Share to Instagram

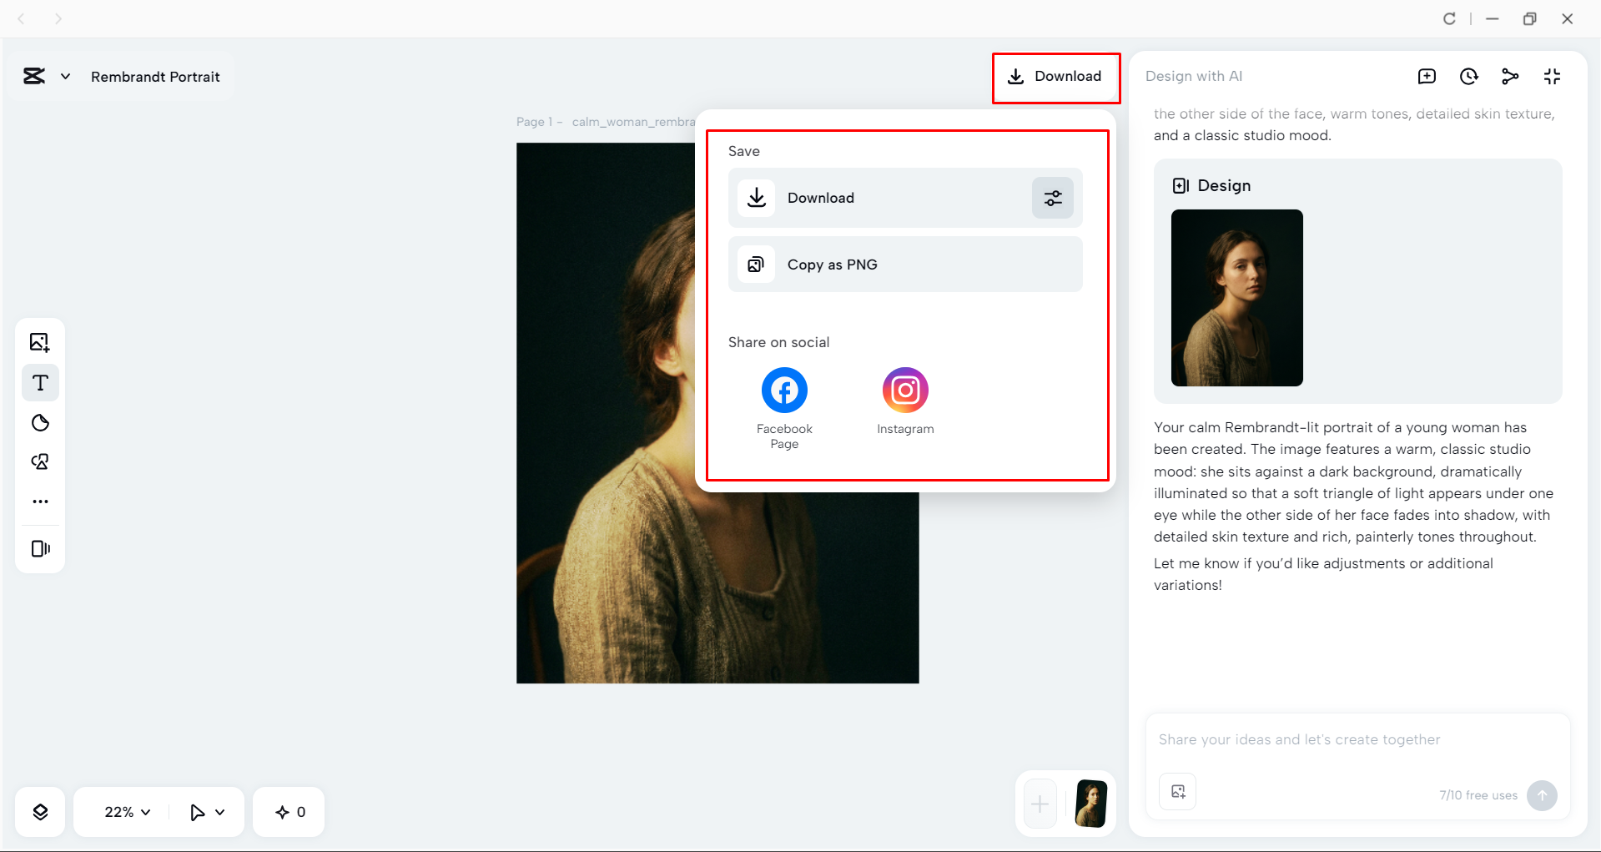click(x=905, y=401)
